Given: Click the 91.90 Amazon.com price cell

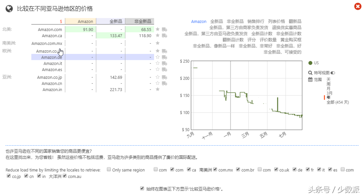Looking at the screenshot, I should pyautogui.click(x=81, y=30).
